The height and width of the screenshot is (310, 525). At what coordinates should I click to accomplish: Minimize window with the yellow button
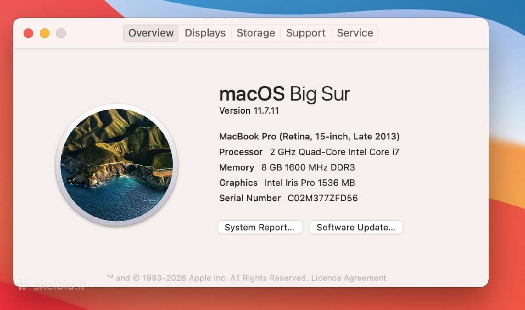(x=45, y=33)
